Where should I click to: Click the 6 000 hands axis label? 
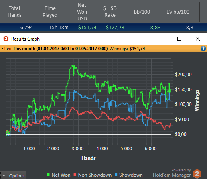[151, 149]
